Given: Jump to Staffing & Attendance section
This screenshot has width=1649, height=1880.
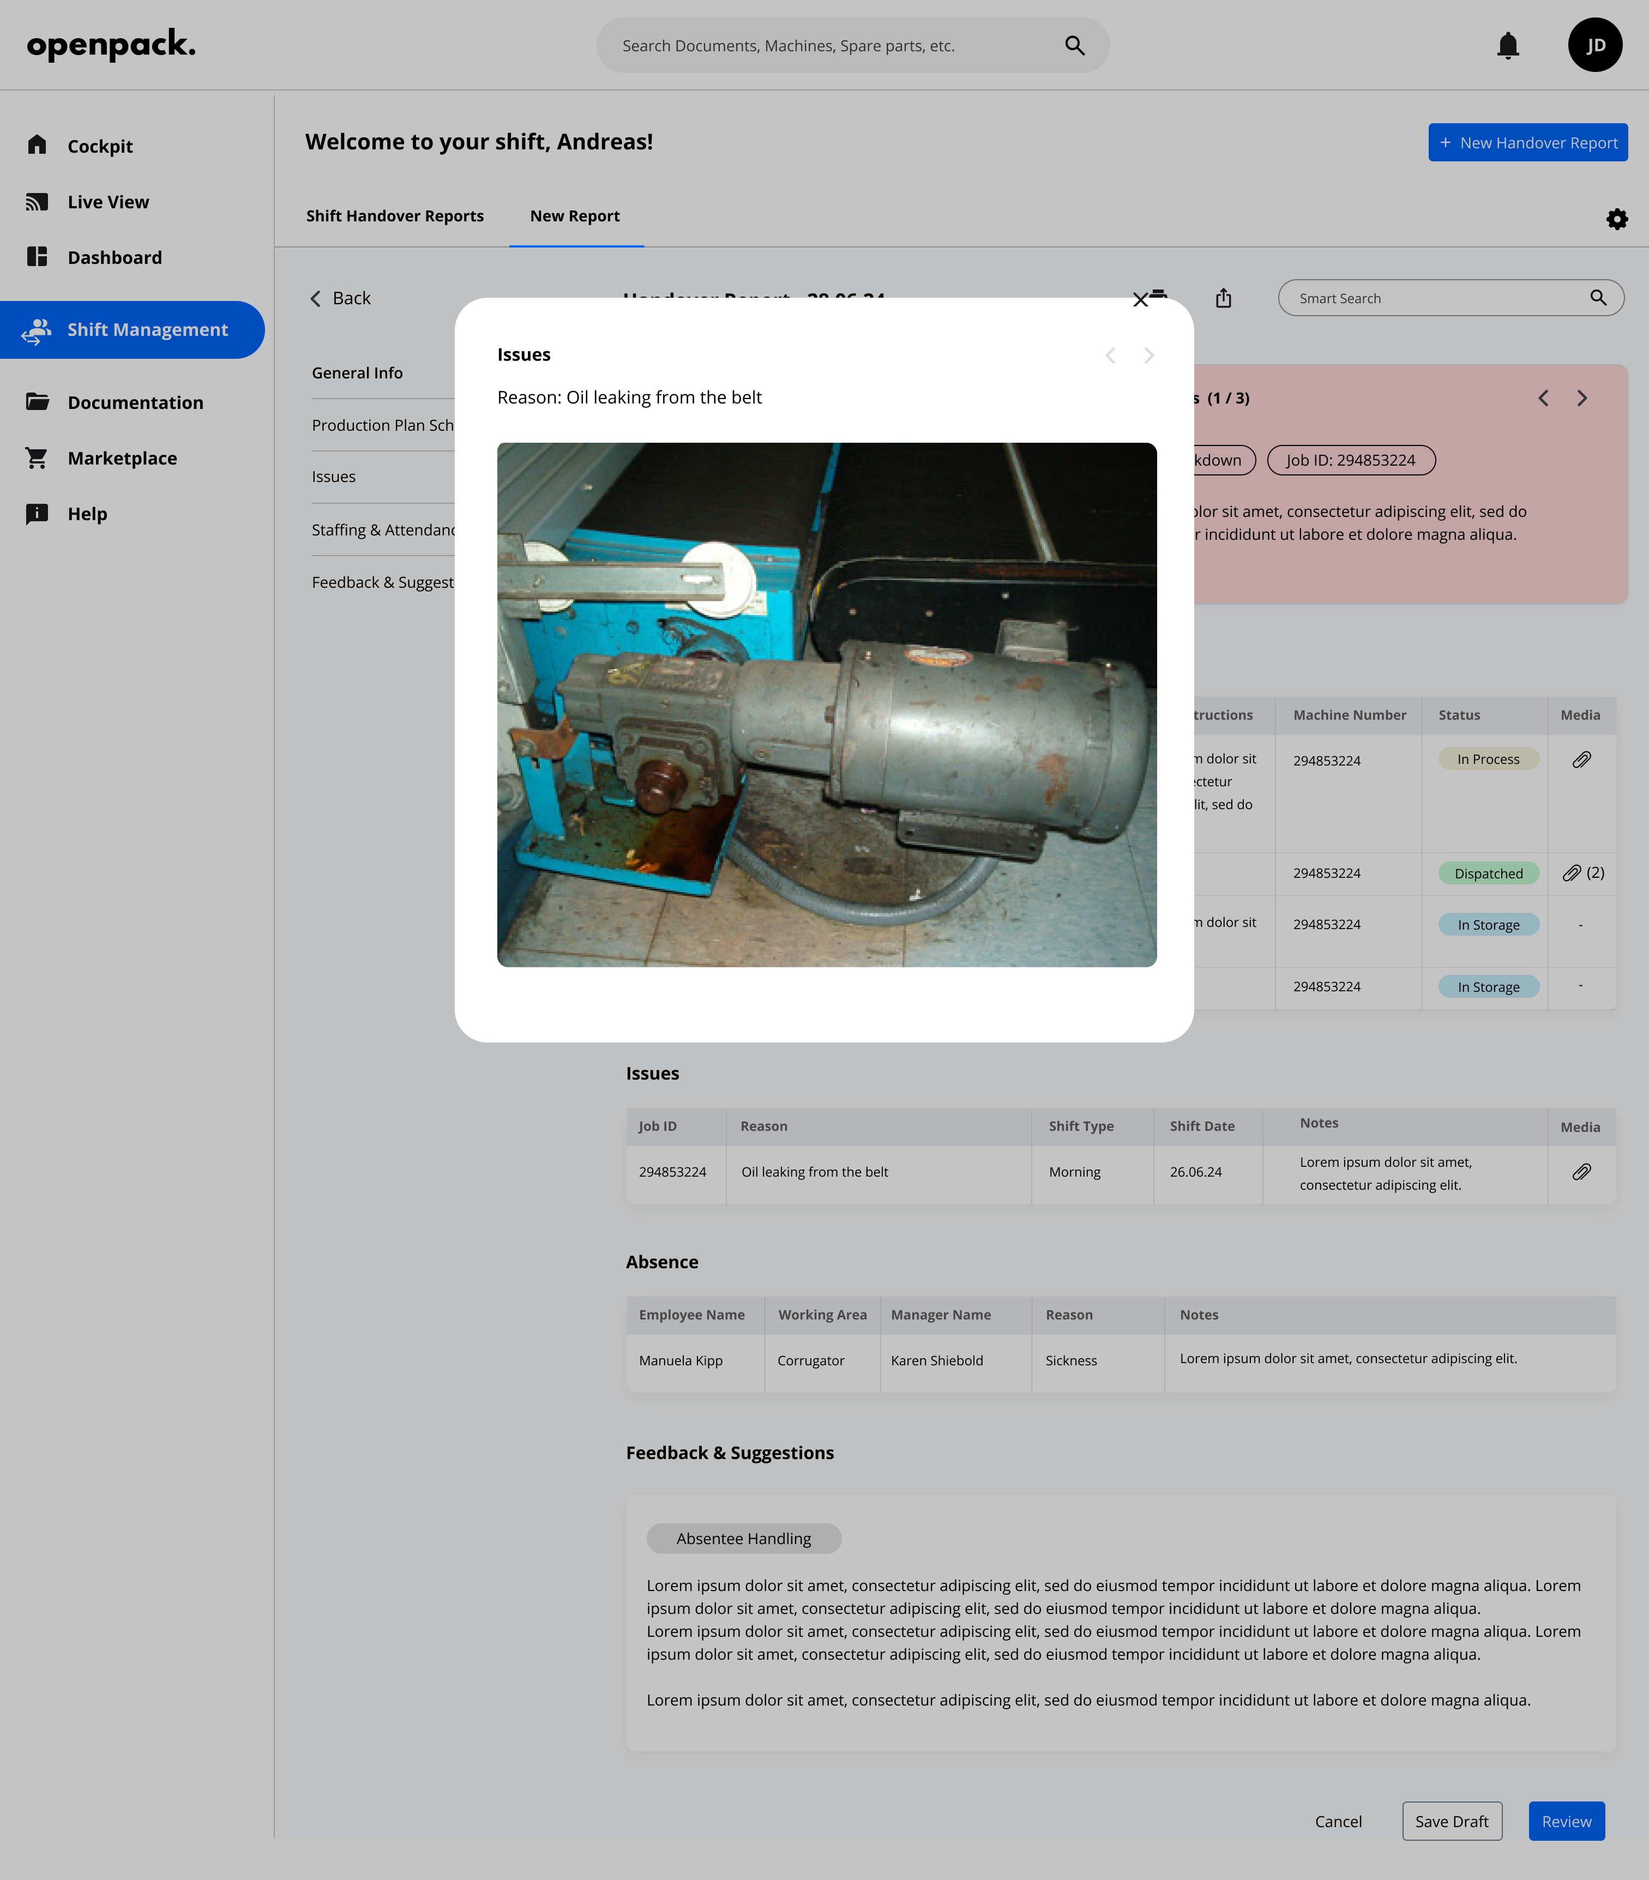Looking at the screenshot, I should click(x=383, y=530).
